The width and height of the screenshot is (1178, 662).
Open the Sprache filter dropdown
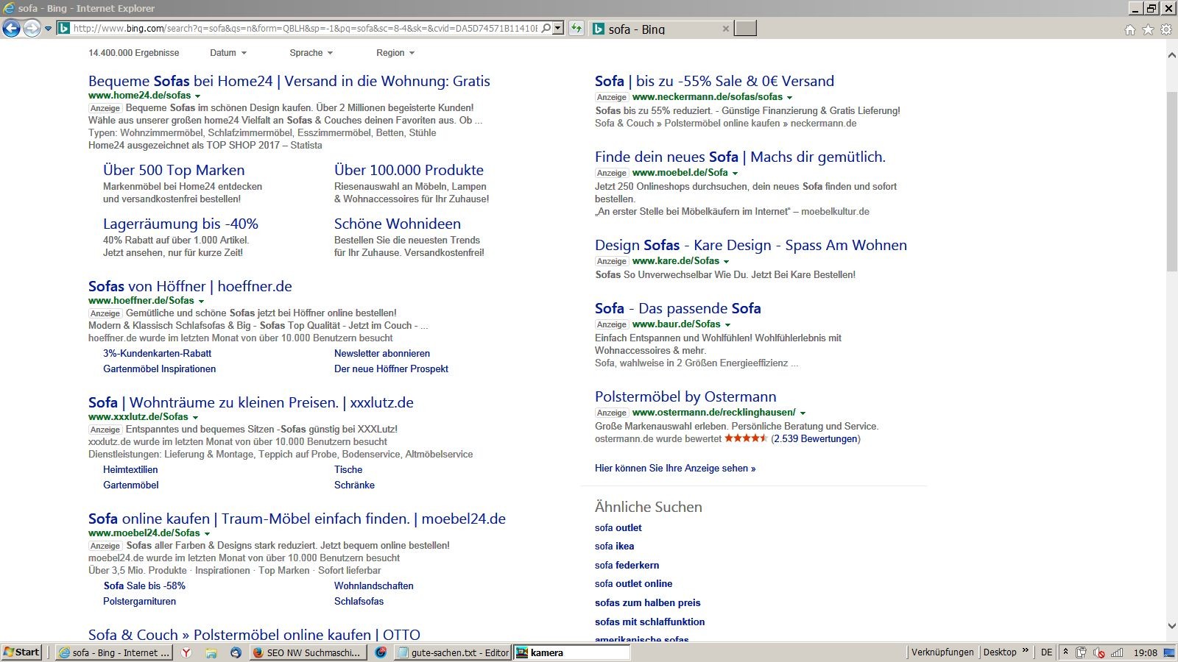click(311, 53)
